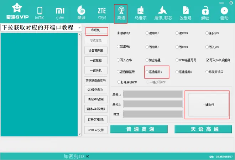
Task: Minimize the window with dash icon
Action: pyautogui.click(x=221, y=3)
